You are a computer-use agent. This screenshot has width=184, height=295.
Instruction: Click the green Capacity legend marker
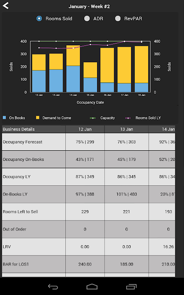tap(93, 118)
